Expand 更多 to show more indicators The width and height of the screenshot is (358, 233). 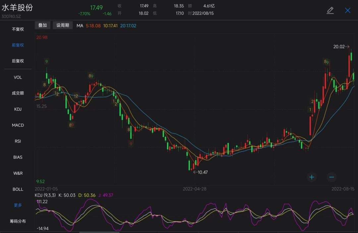point(18,205)
